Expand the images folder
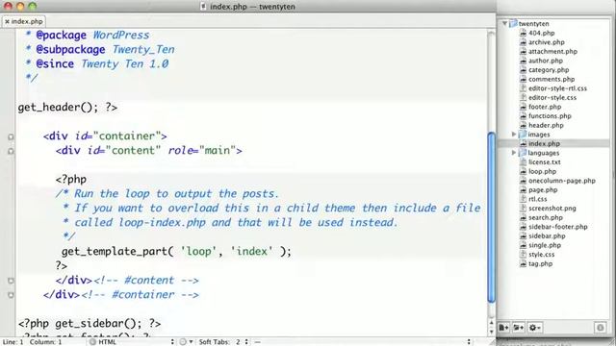 point(514,135)
